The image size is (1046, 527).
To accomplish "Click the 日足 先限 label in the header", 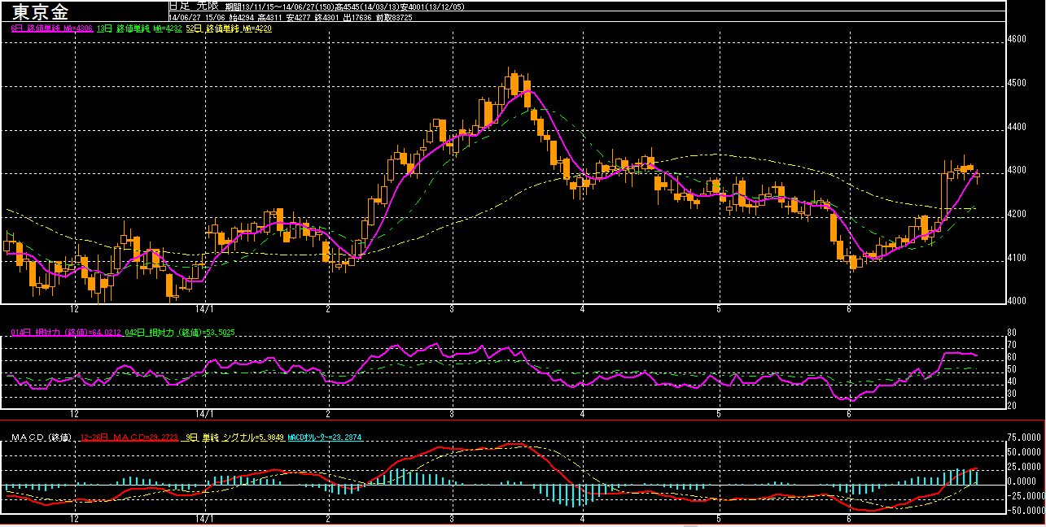I will pyautogui.click(x=194, y=7).
